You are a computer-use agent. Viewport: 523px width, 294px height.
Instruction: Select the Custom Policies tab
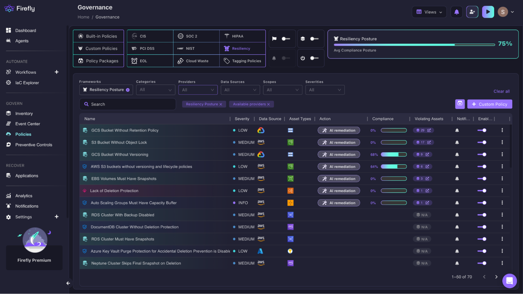98,49
